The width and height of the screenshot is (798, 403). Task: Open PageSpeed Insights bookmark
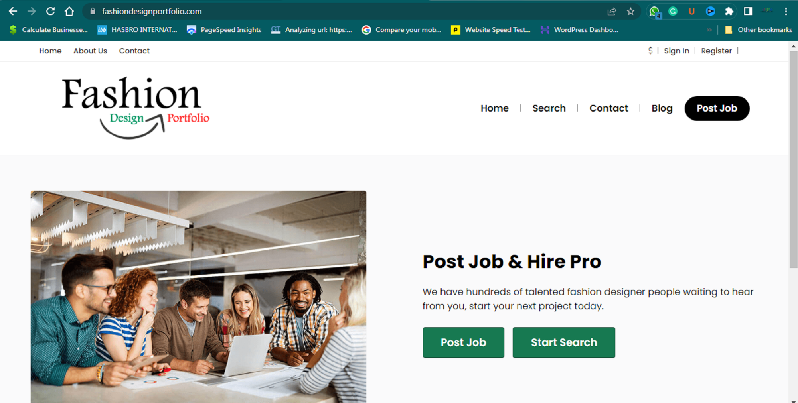click(x=224, y=30)
